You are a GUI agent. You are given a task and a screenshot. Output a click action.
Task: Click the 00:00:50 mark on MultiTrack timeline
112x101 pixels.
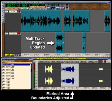click(78, 55)
